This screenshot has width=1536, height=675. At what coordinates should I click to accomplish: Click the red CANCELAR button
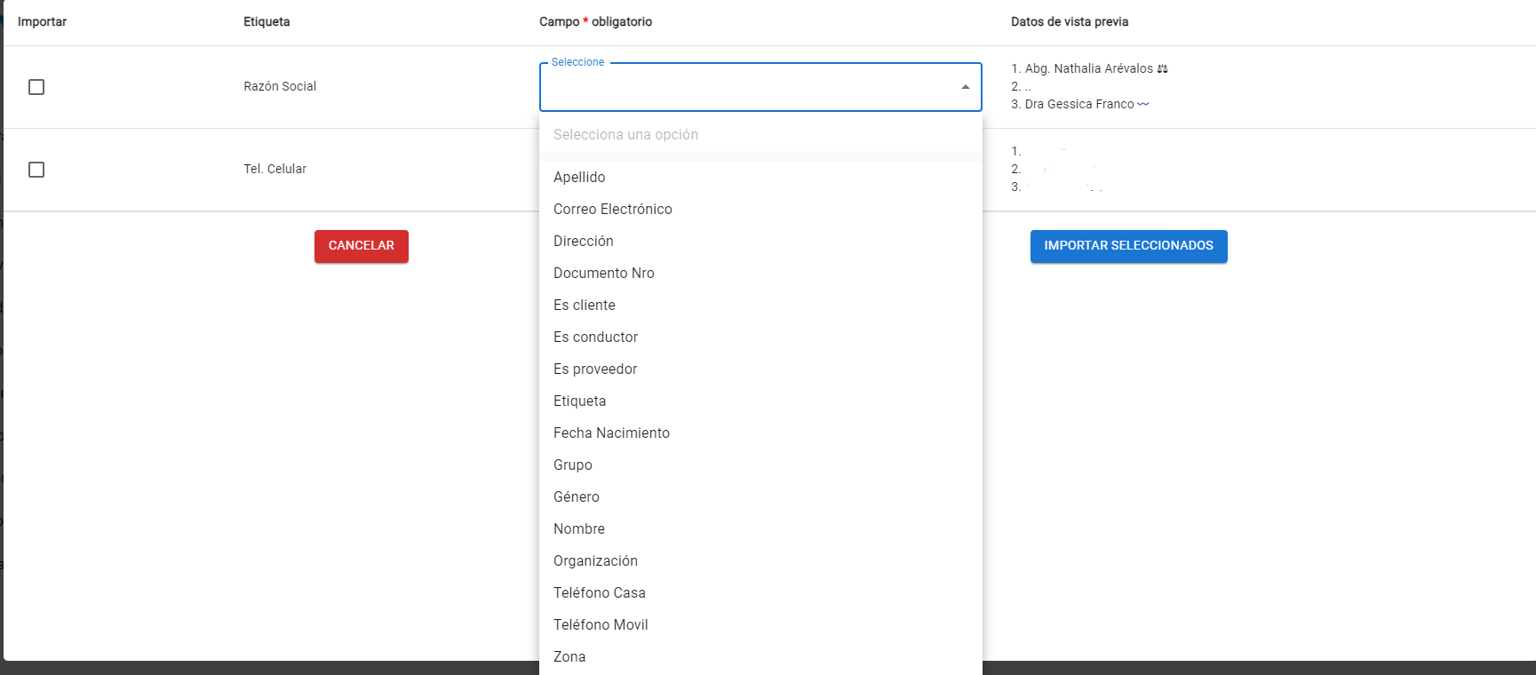[x=362, y=246]
